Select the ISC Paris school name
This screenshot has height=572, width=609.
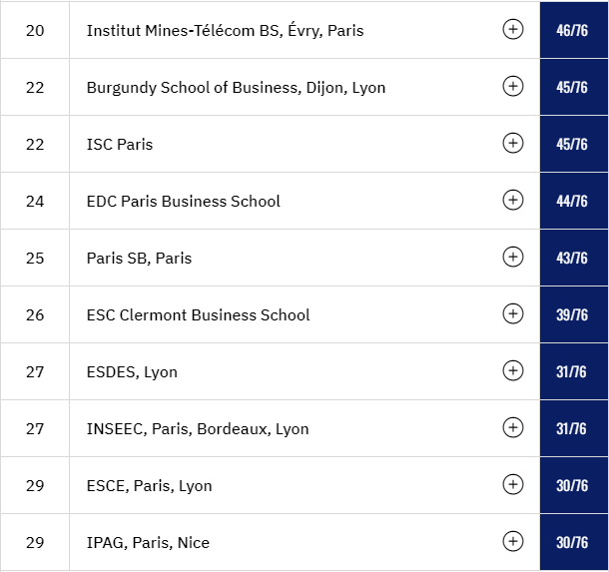120,145
